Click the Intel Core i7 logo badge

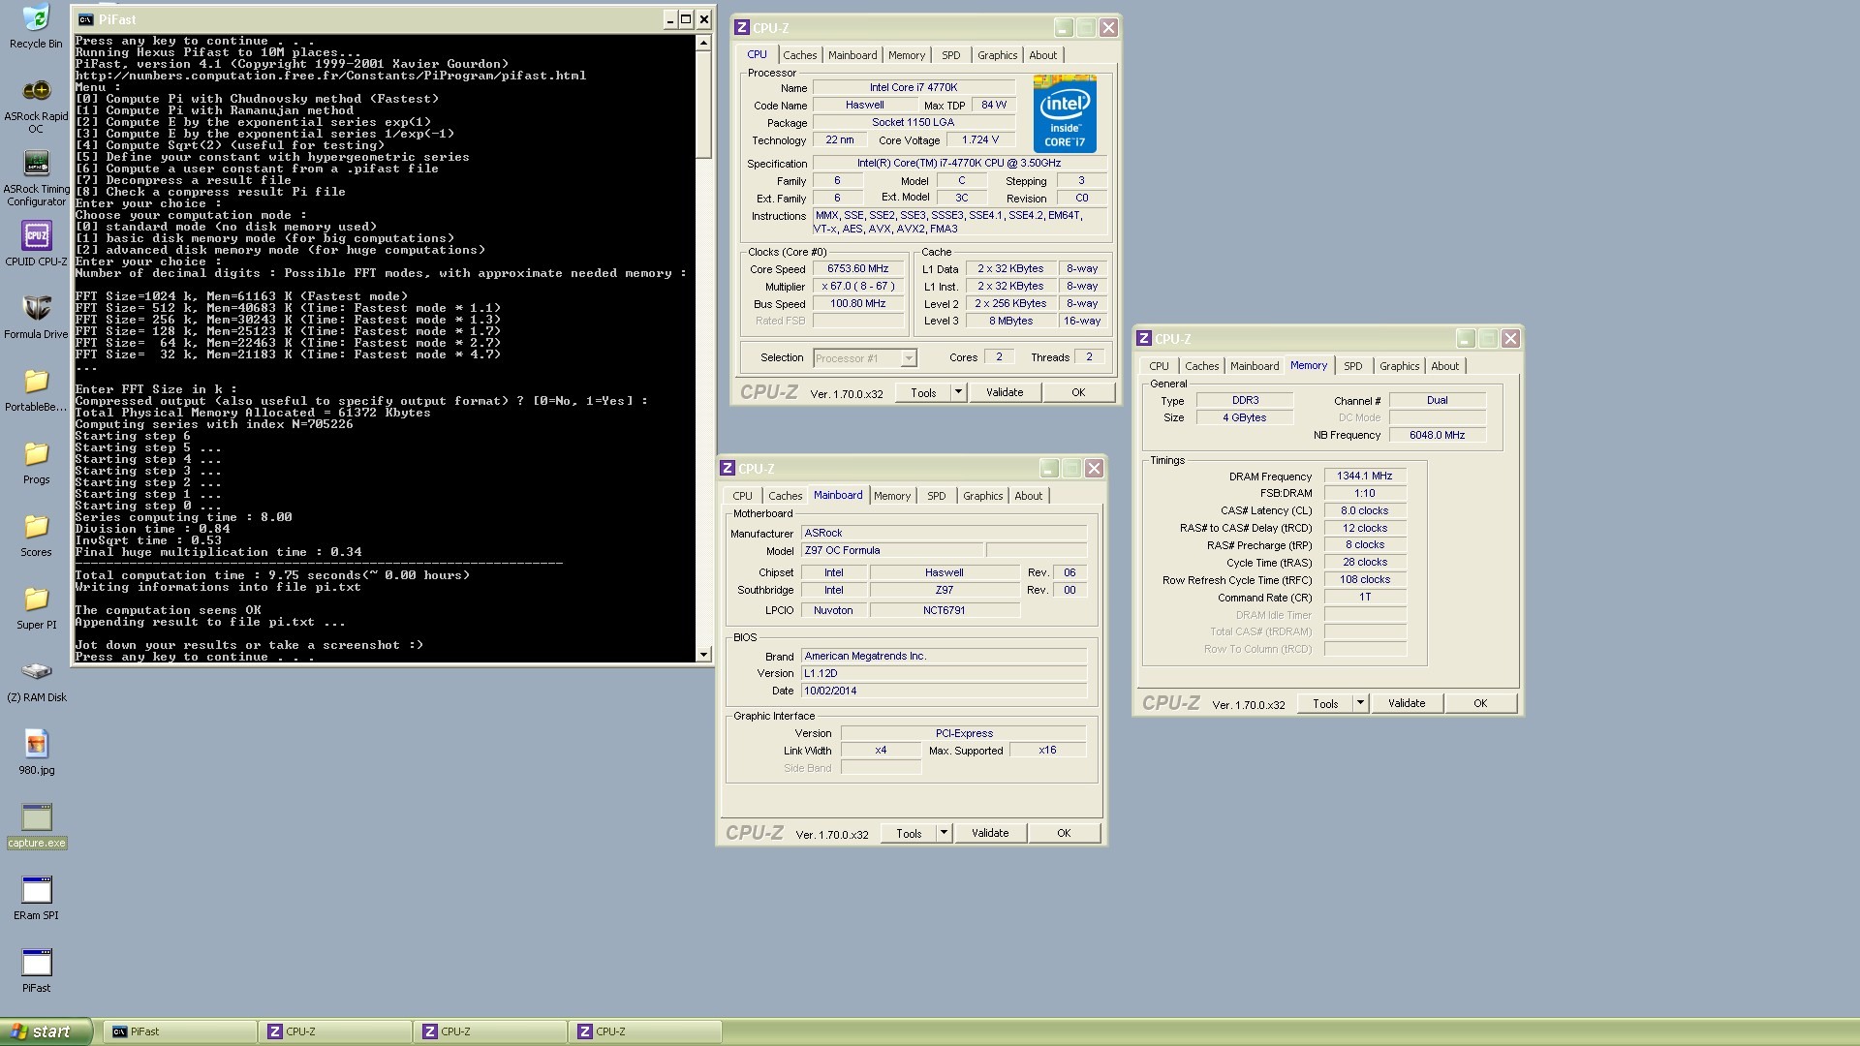click(x=1065, y=113)
